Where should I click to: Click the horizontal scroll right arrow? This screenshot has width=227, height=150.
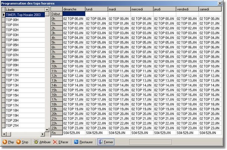(43, 134)
